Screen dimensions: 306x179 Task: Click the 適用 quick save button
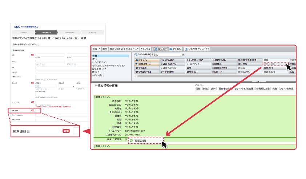click(x=105, y=48)
